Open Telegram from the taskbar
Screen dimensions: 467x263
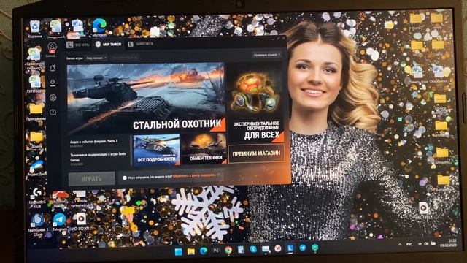(303, 248)
